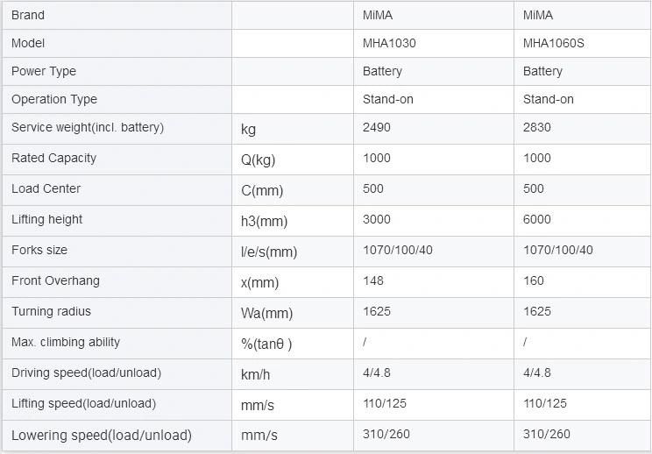Click the Operation Type row label
The image size is (652, 454).
(x=54, y=99)
